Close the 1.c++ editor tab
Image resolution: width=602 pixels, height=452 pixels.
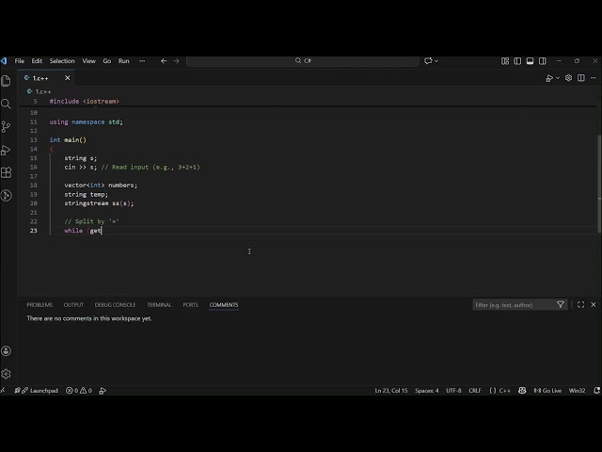68,78
